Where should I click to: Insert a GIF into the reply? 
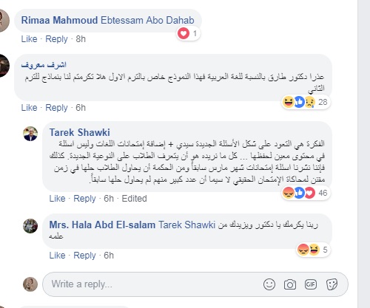click(311, 284)
